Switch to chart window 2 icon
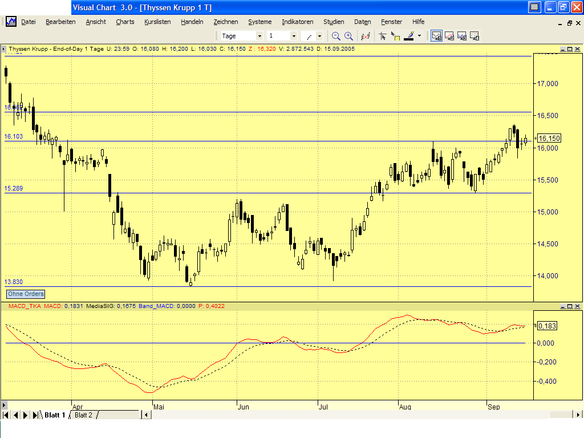The width and height of the screenshot is (584, 438). [x=449, y=35]
